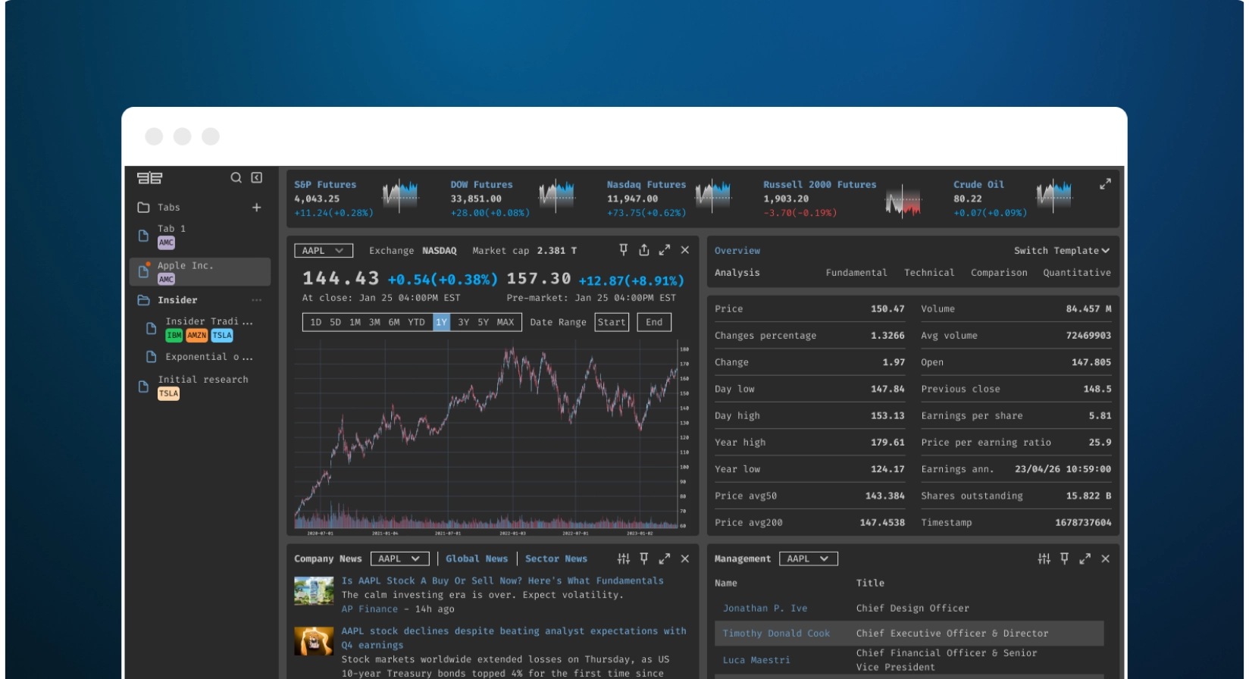
Task: Open the Comparison analysis tab
Action: [x=999, y=273]
